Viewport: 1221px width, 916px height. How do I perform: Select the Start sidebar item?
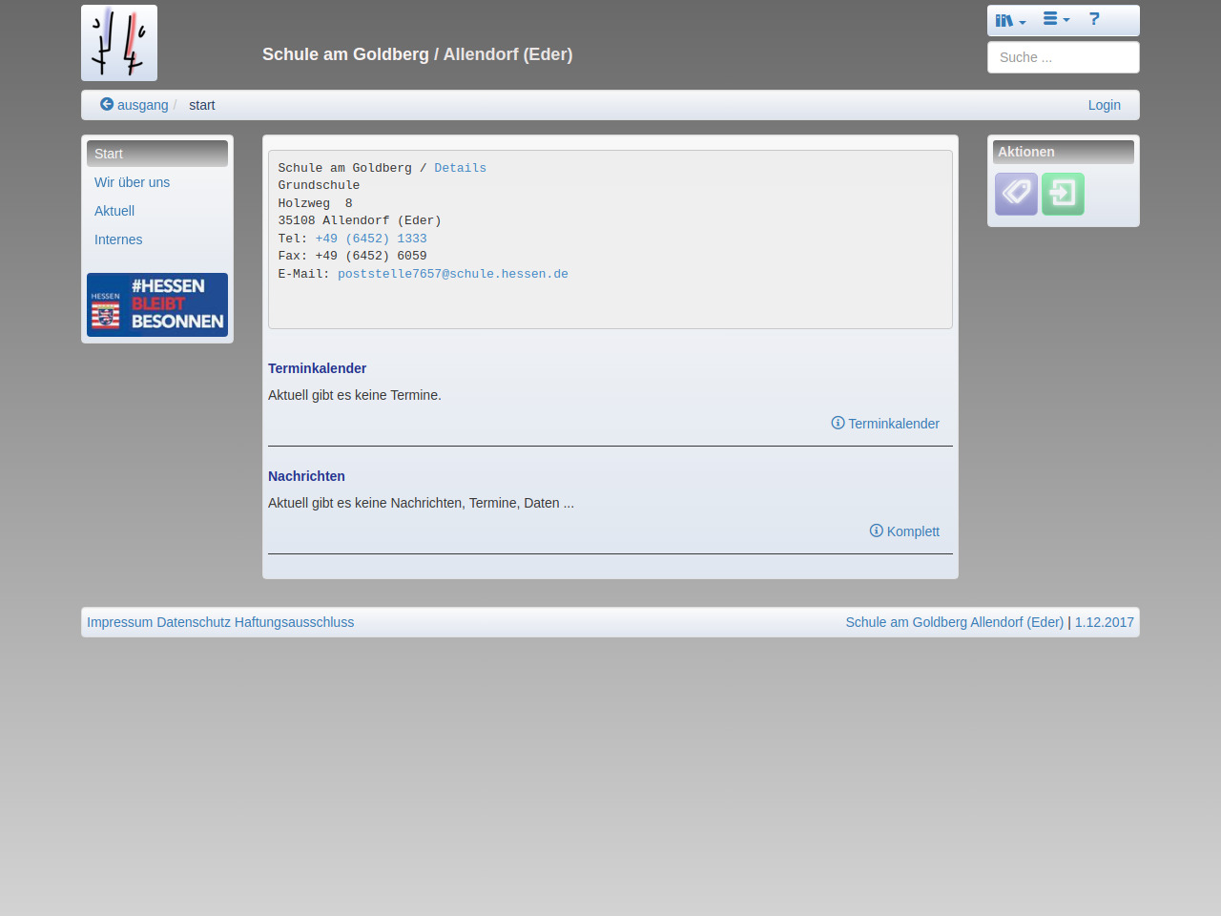(109, 154)
